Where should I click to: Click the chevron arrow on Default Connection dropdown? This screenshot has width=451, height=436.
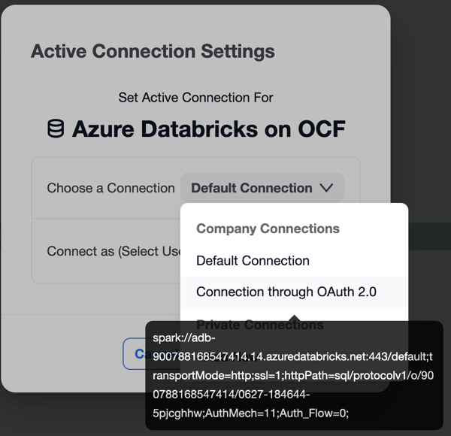pos(326,188)
